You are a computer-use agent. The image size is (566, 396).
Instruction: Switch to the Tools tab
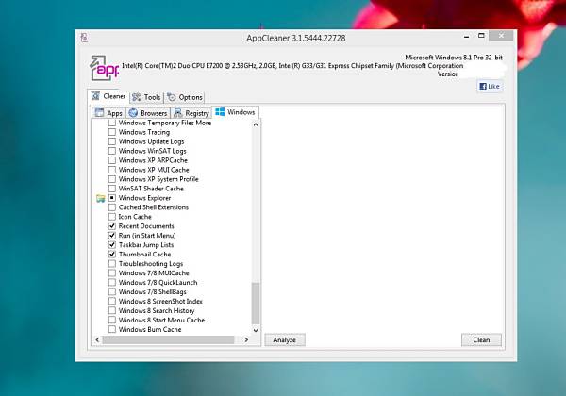tap(146, 97)
